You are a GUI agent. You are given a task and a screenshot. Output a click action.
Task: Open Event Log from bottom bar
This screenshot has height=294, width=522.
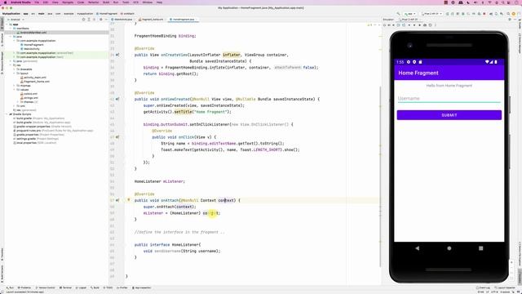483,287
